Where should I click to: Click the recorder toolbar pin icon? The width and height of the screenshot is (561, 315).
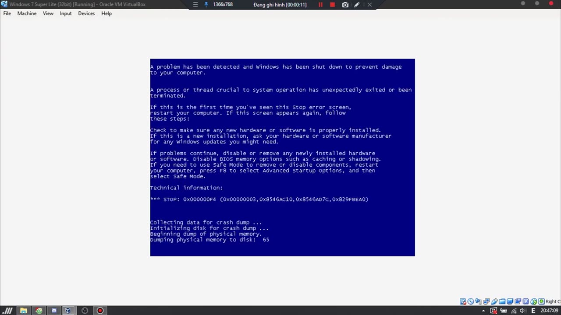point(206,4)
